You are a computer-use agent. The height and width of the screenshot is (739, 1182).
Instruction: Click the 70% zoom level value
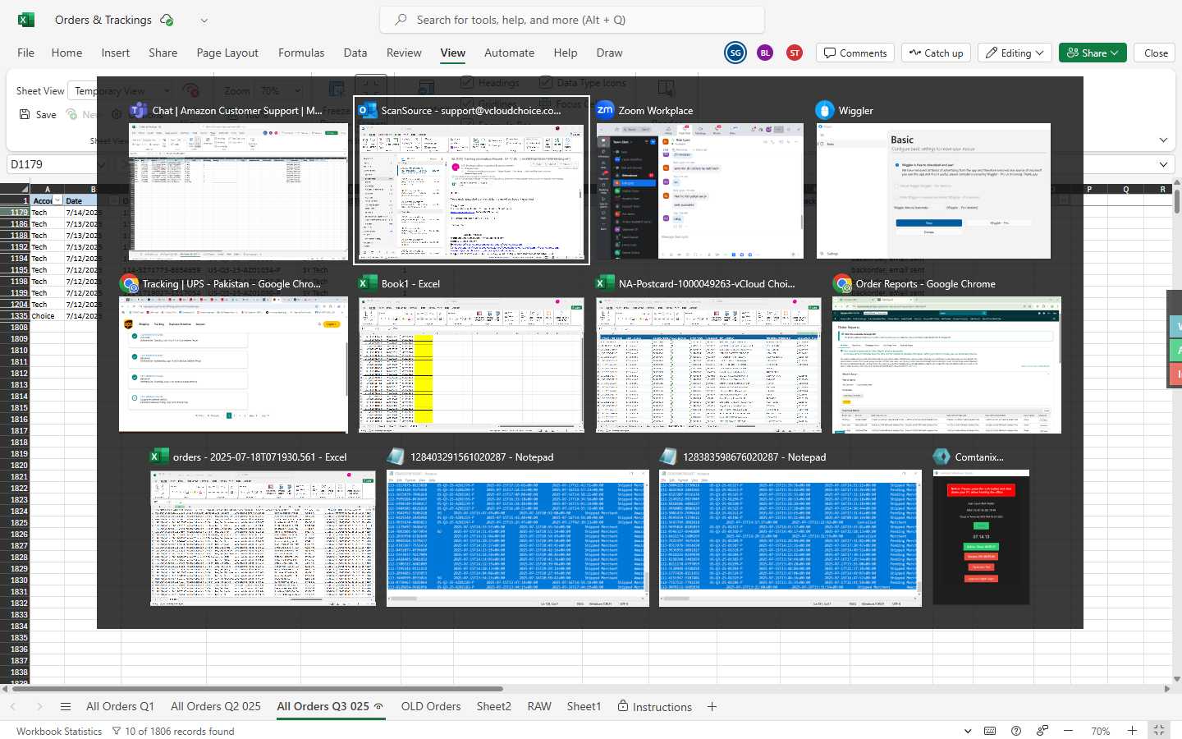(1100, 731)
